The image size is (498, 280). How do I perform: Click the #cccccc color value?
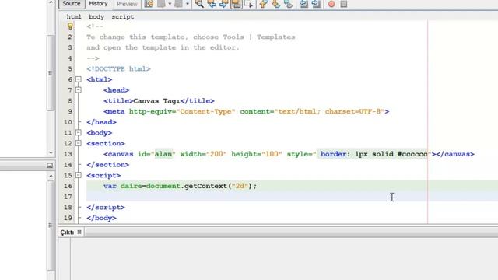412,154
